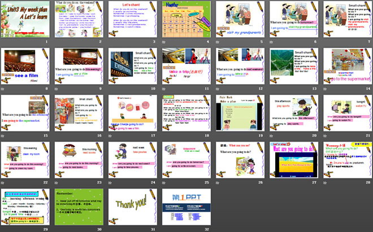
Task: Select slide 27 Let's sing video
Action: tap(294, 160)
